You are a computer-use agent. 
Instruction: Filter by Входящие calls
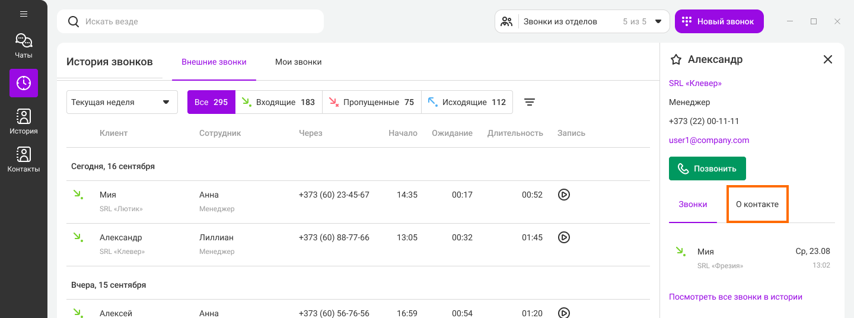279,102
